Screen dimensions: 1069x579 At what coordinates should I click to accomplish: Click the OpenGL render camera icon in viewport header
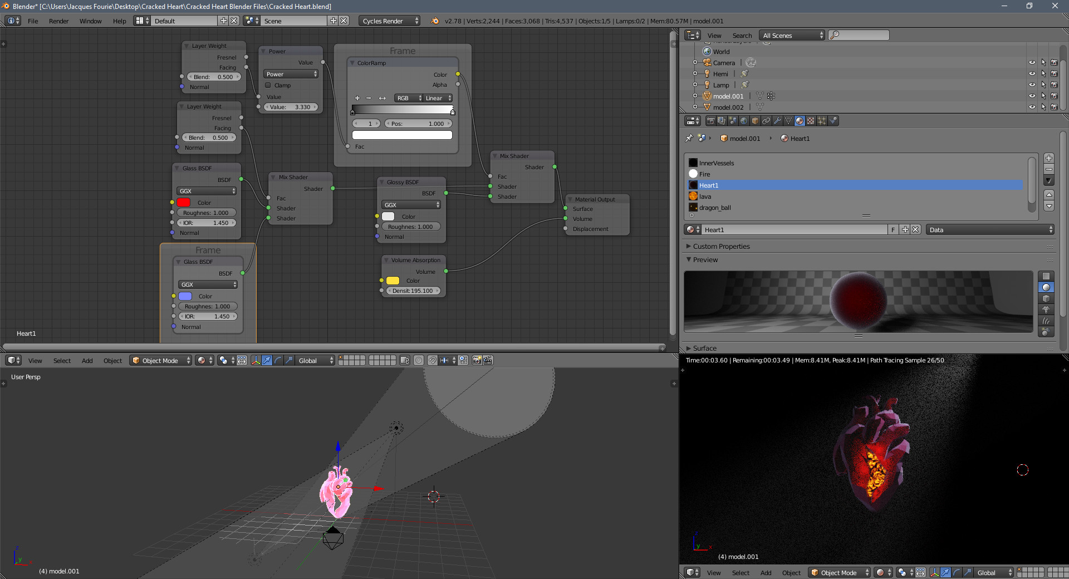[x=477, y=360]
